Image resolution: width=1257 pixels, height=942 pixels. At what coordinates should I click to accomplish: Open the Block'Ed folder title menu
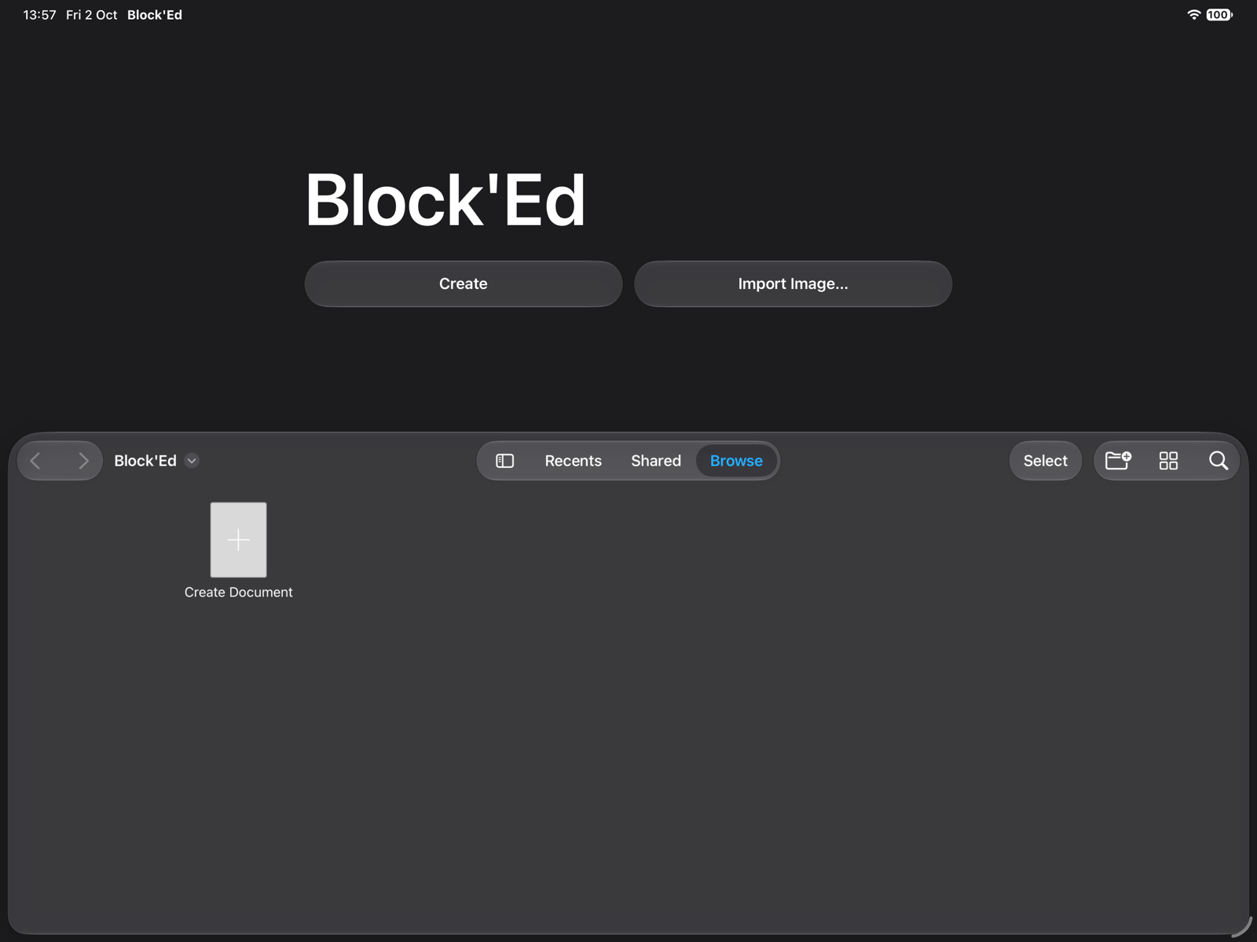pyautogui.click(x=145, y=461)
